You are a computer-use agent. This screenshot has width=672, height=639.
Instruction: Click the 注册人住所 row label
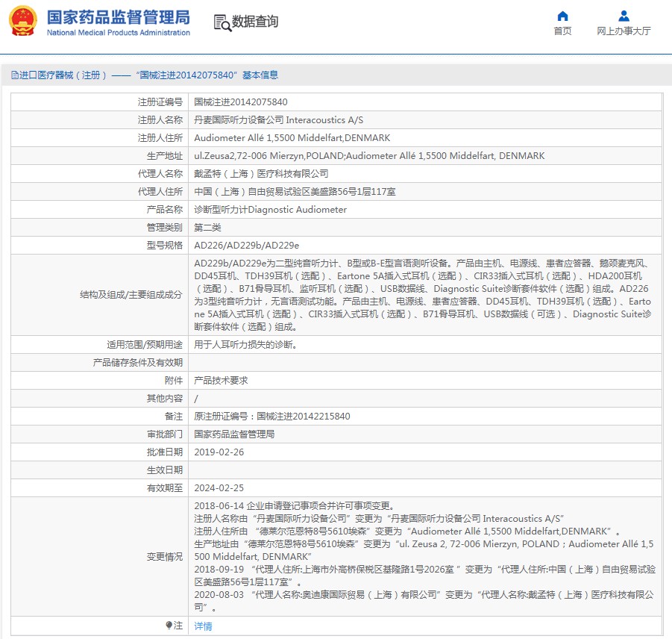(160, 138)
